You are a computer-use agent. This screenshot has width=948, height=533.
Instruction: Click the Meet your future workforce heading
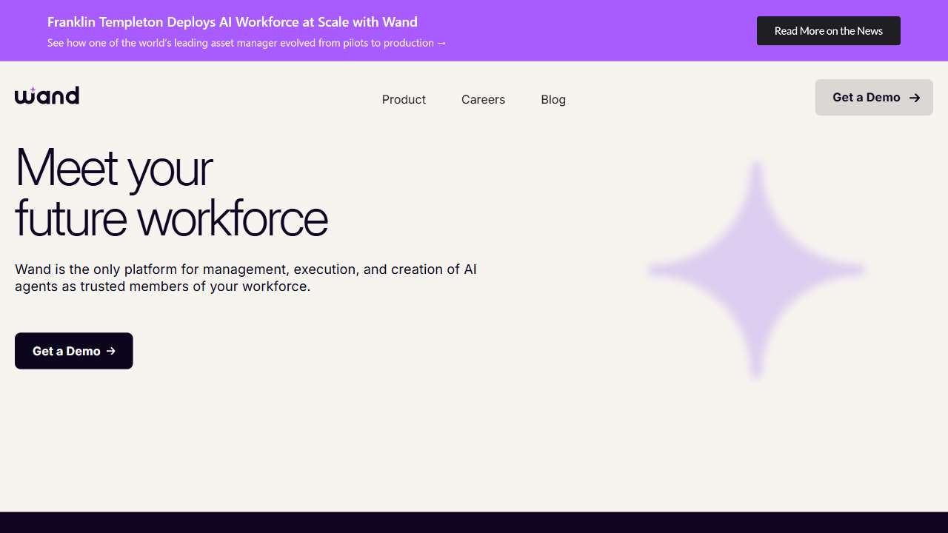coord(170,194)
